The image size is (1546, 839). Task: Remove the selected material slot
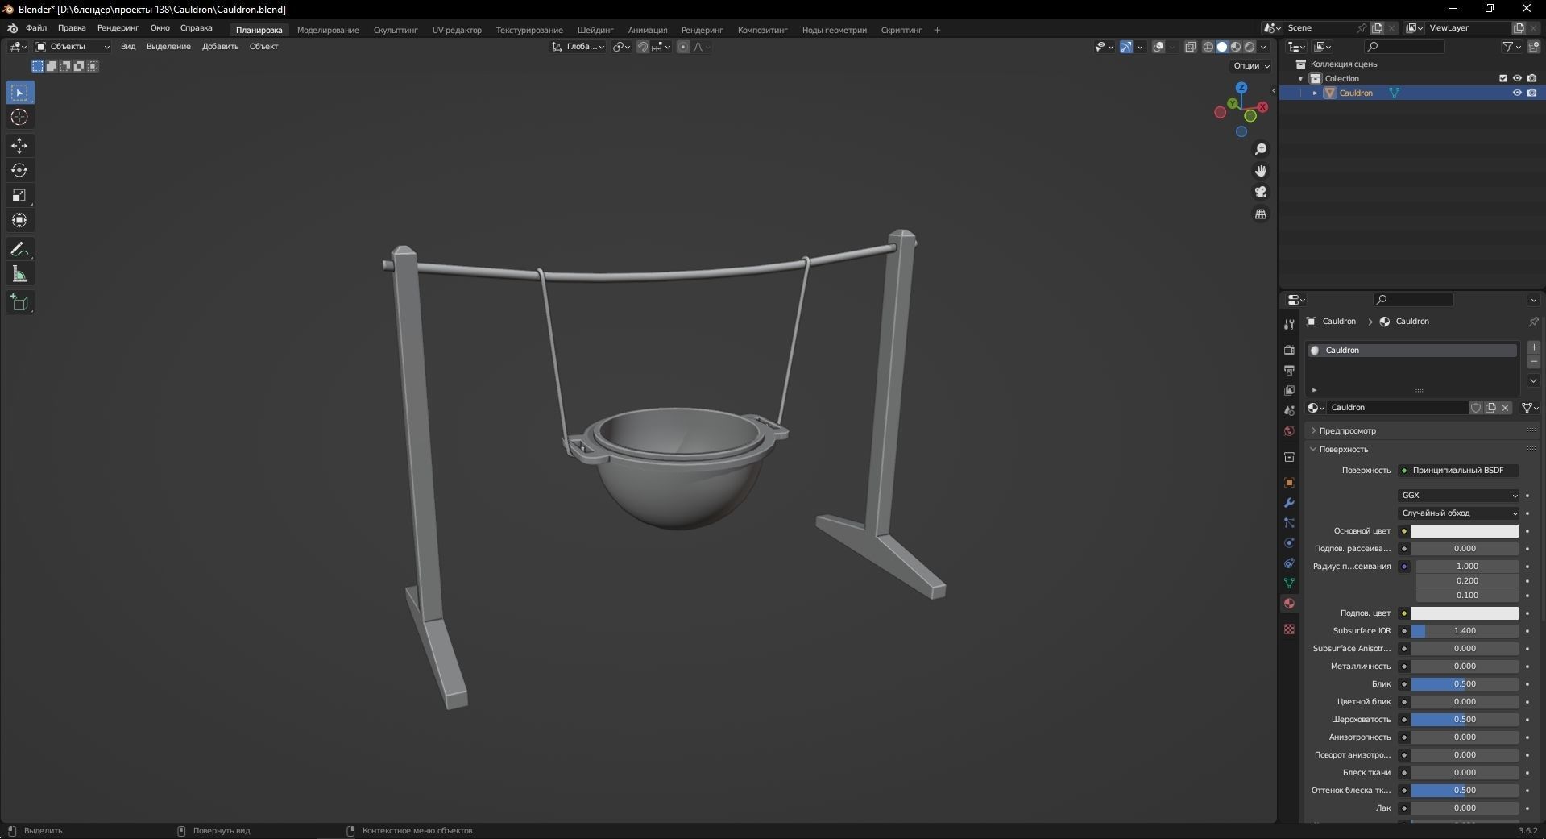pos(1533,363)
